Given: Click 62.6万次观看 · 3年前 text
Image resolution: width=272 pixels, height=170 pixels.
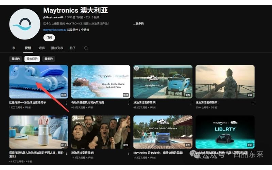Looking at the screenshot, I should click(x=144, y=107).
